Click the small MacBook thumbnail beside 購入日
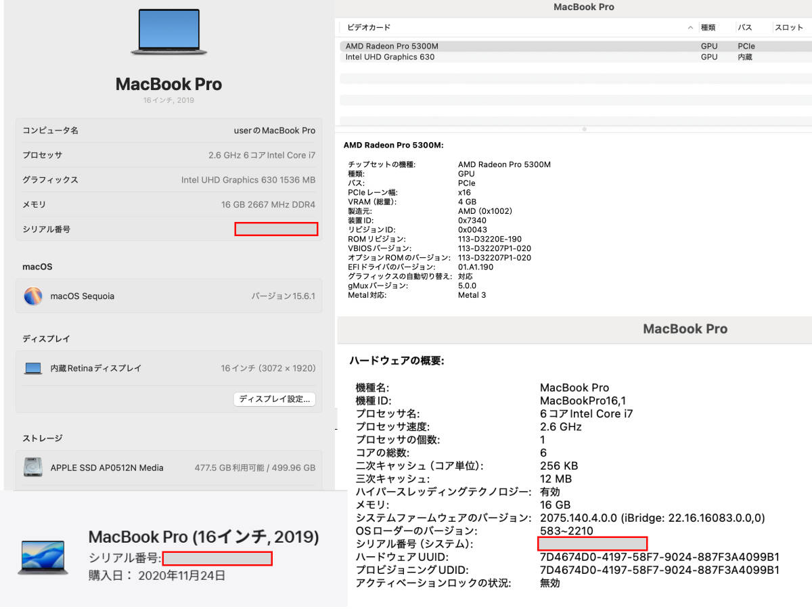 coord(43,558)
